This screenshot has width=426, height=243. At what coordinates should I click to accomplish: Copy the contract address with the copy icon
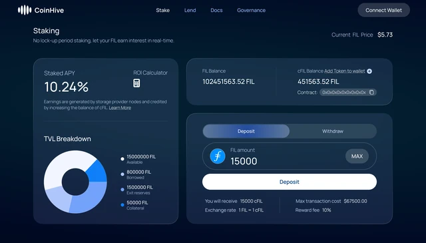point(371,93)
